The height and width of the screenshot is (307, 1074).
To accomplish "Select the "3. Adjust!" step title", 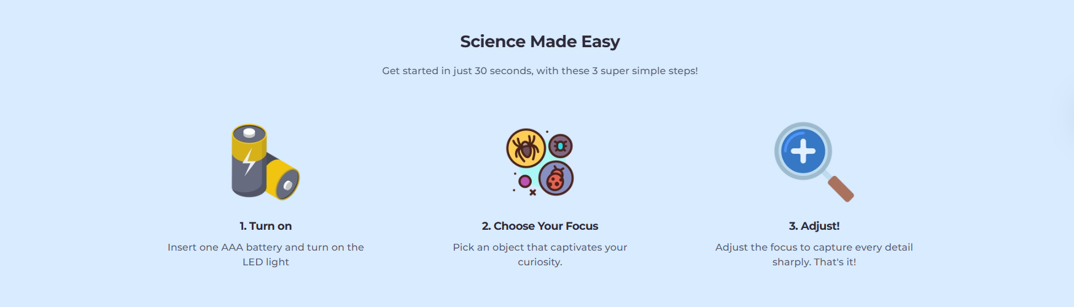I will click(814, 226).
